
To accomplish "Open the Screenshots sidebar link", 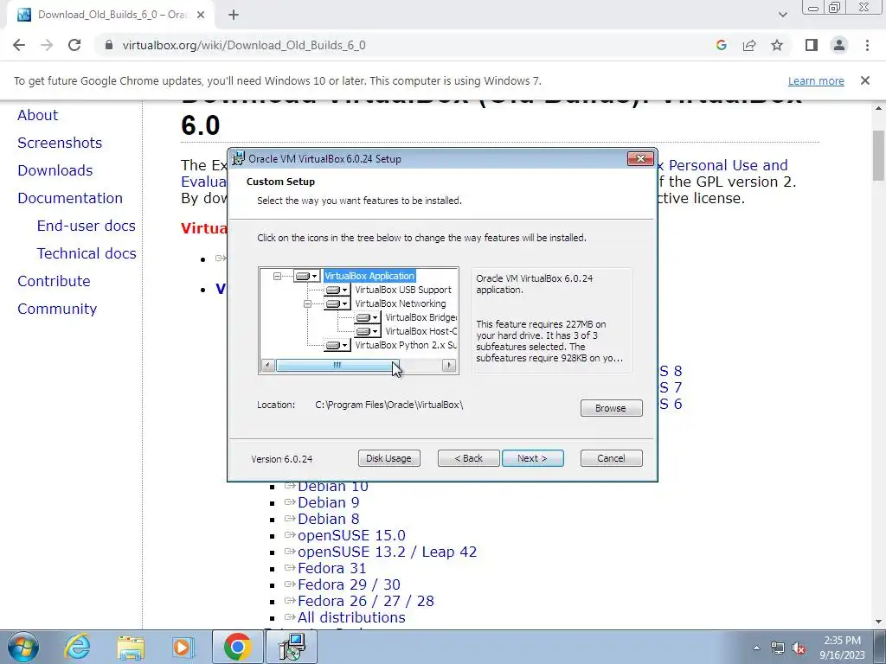I will point(60,143).
